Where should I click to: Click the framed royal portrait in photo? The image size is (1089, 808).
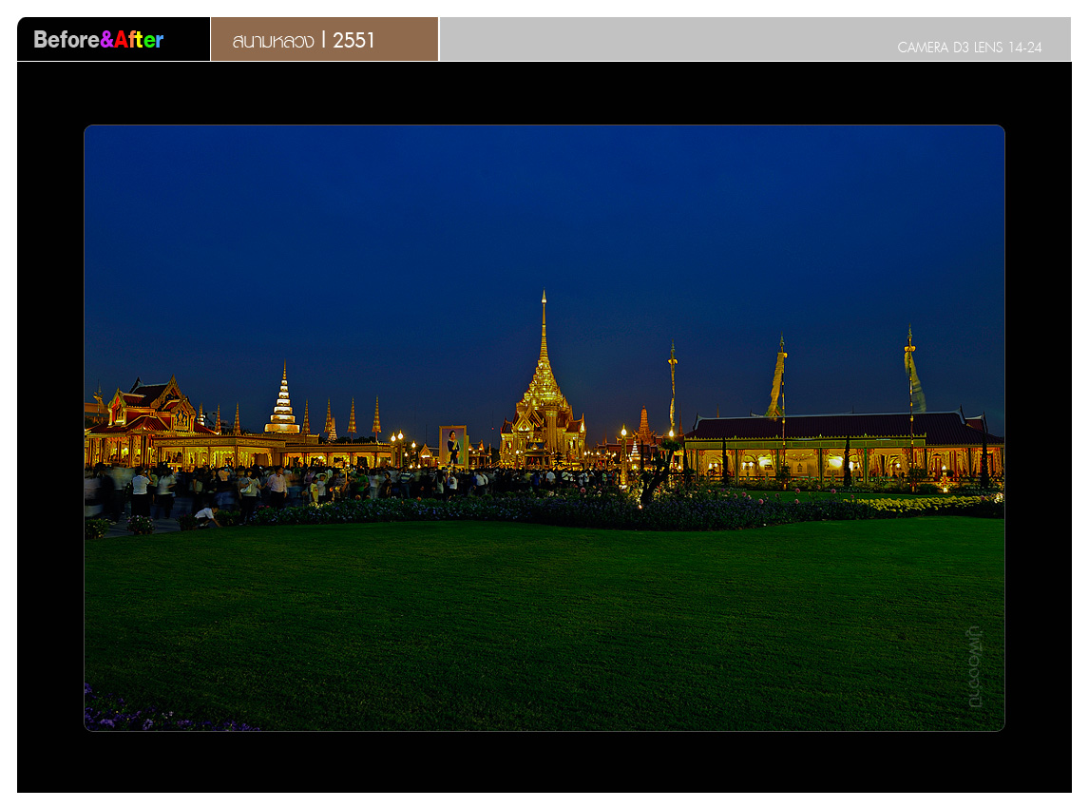pos(453,445)
